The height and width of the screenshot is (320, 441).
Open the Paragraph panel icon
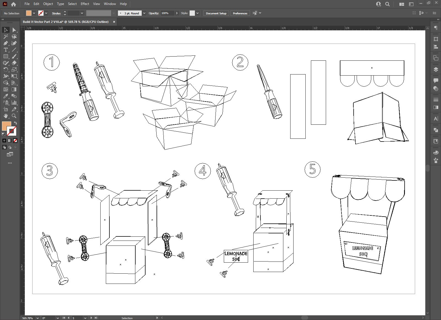click(x=436, y=28)
